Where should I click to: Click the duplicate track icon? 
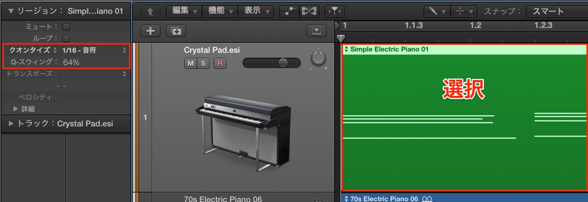(176, 31)
